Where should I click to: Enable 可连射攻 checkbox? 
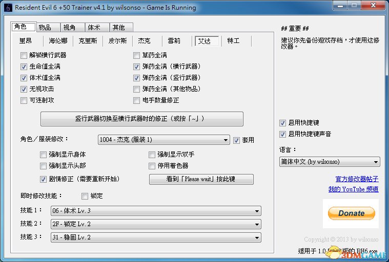(x=24, y=100)
